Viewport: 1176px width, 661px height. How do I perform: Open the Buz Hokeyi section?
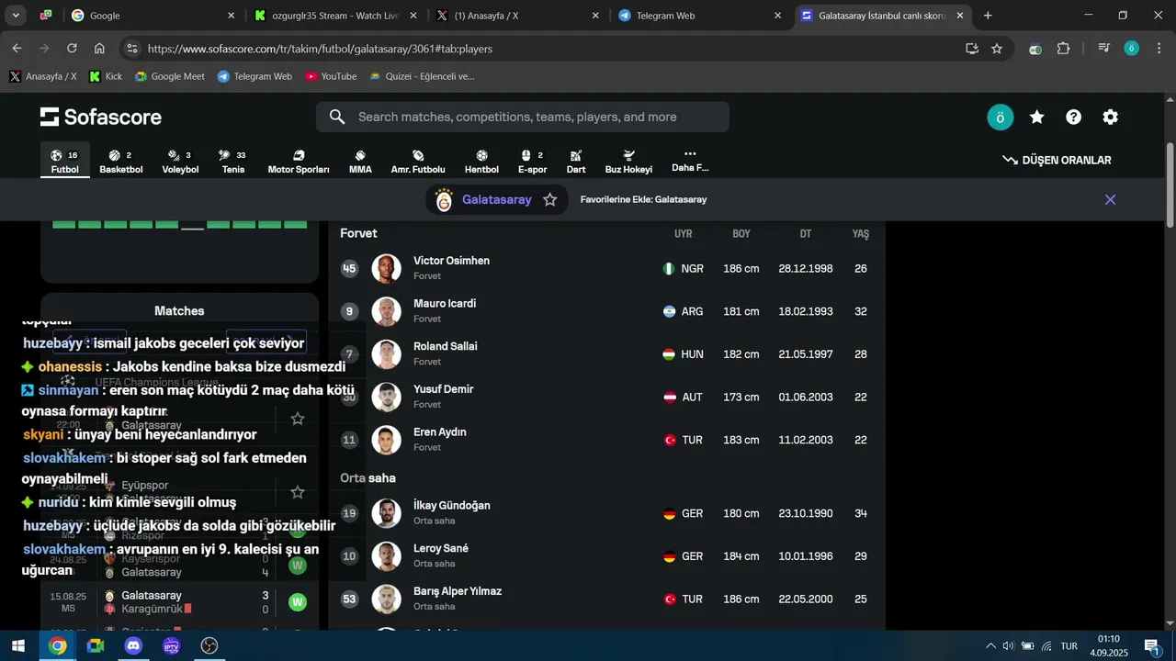pyautogui.click(x=628, y=162)
